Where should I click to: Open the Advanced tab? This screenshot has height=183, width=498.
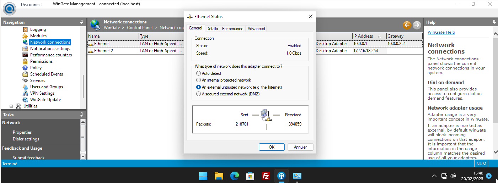tap(256, 29)
